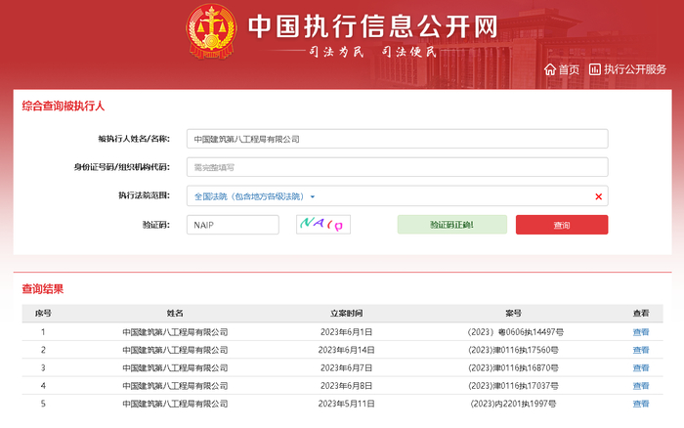684x428 pixels.
Task: Click the date 2023年6月14日
Action: [x=346, y=350]
